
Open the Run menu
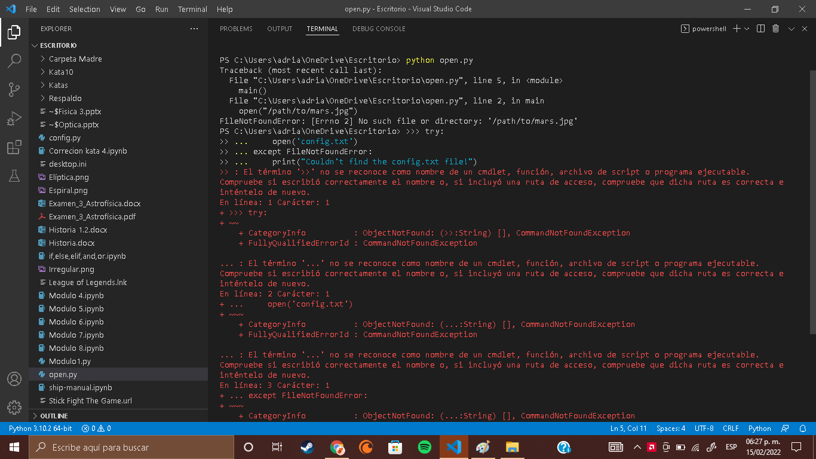coord(162,9)
